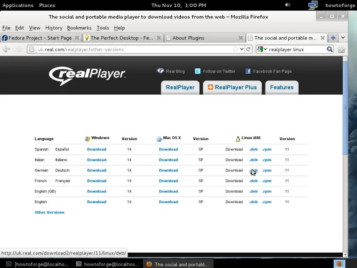
Task: Select Firefox window in bottom taskbar
Action: (178, 264)
